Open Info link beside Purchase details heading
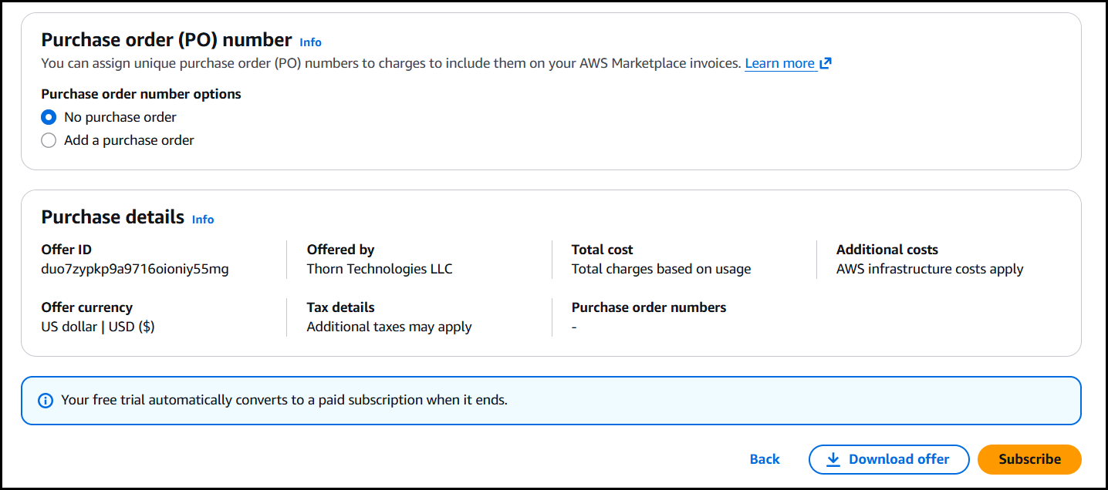Viewport: 1108px width, 490px height. tap(203, 220)
